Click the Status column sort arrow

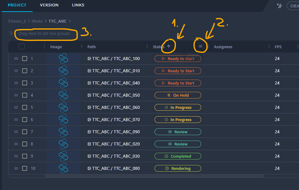169,46
